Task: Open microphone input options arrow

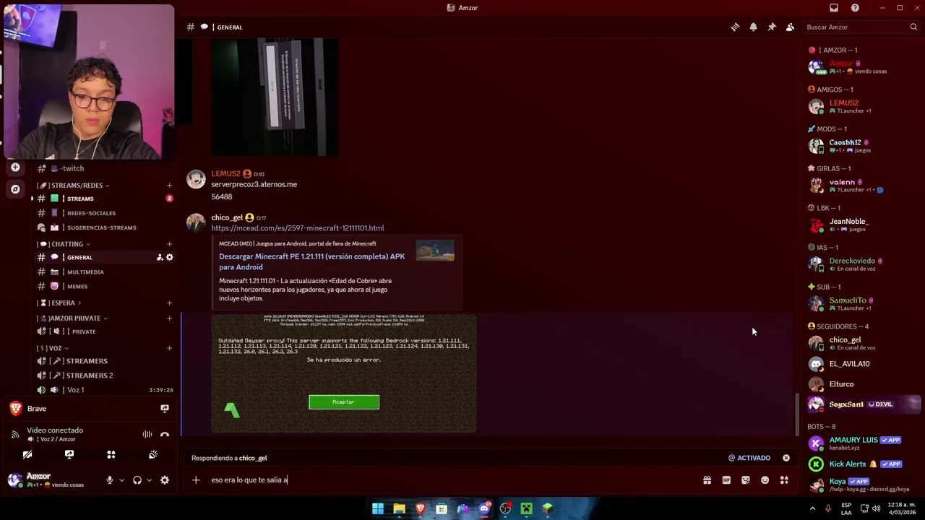Action: pyautogui.click(x=121, y=480)
